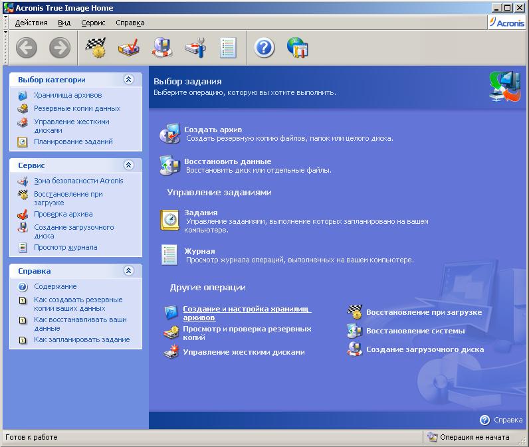This screenshot has height=447, width=529.
Task: Click the Восстановить данные heading
Action: 228,161
